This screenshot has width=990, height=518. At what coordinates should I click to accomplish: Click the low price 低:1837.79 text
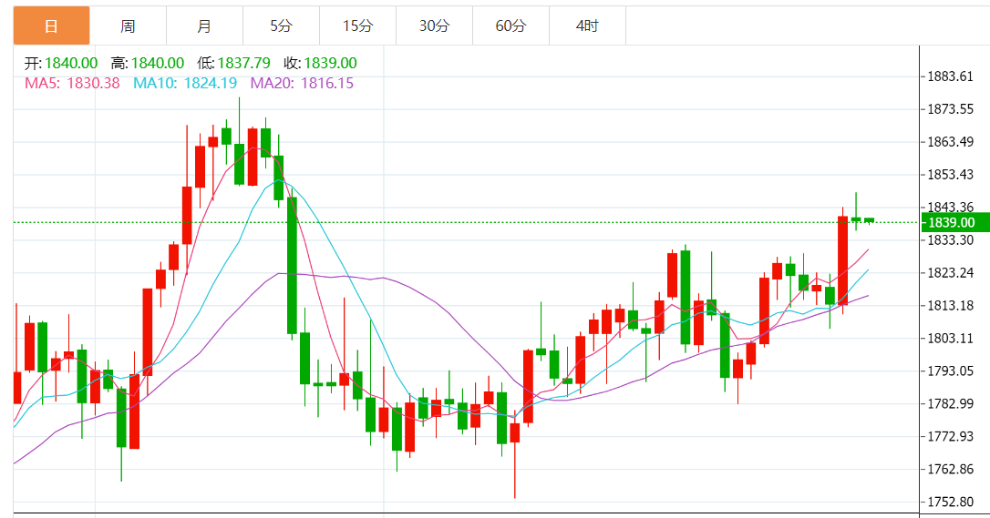(x=233, y=63)
